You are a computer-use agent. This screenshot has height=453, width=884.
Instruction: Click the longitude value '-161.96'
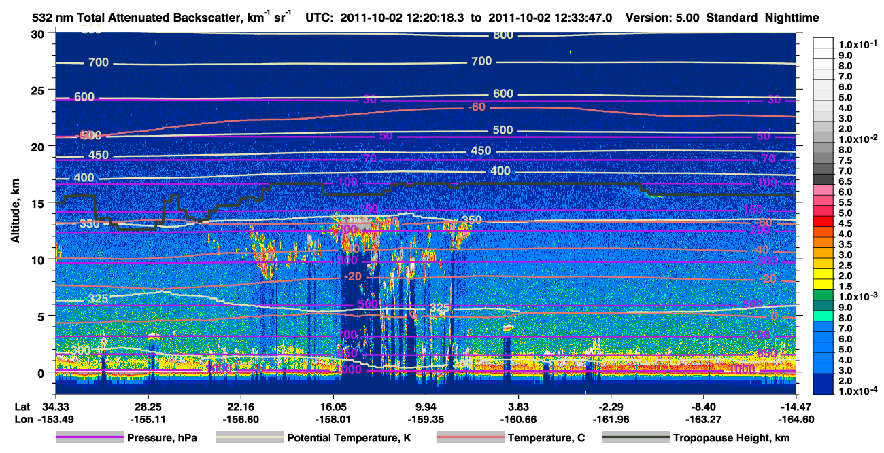[x=611, y=418]
